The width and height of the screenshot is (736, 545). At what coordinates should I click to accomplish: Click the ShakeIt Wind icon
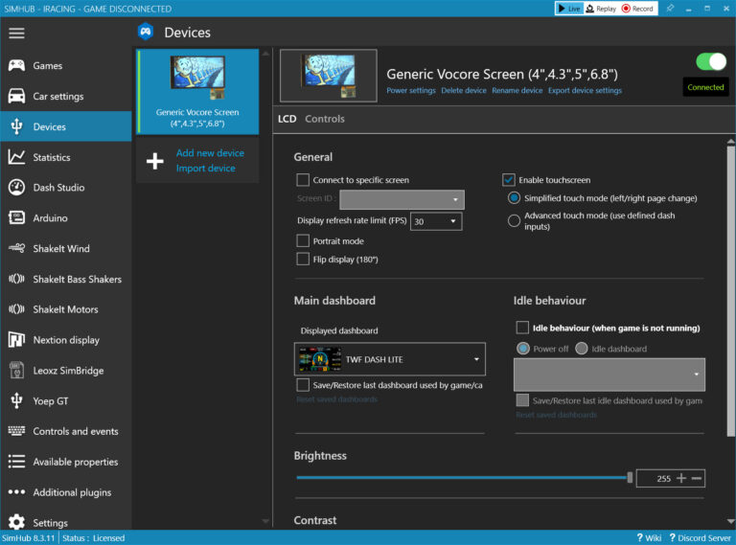click(16, 249)
